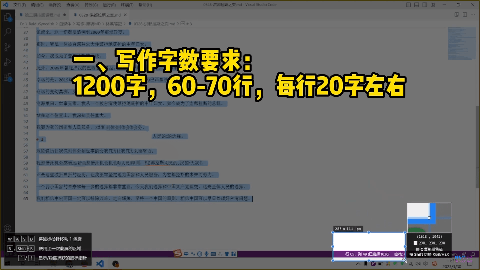Image resolution: width=480 pixels, height=270 pixels.
Task: Open the 终端(T) menu
Action: (127, 5)
